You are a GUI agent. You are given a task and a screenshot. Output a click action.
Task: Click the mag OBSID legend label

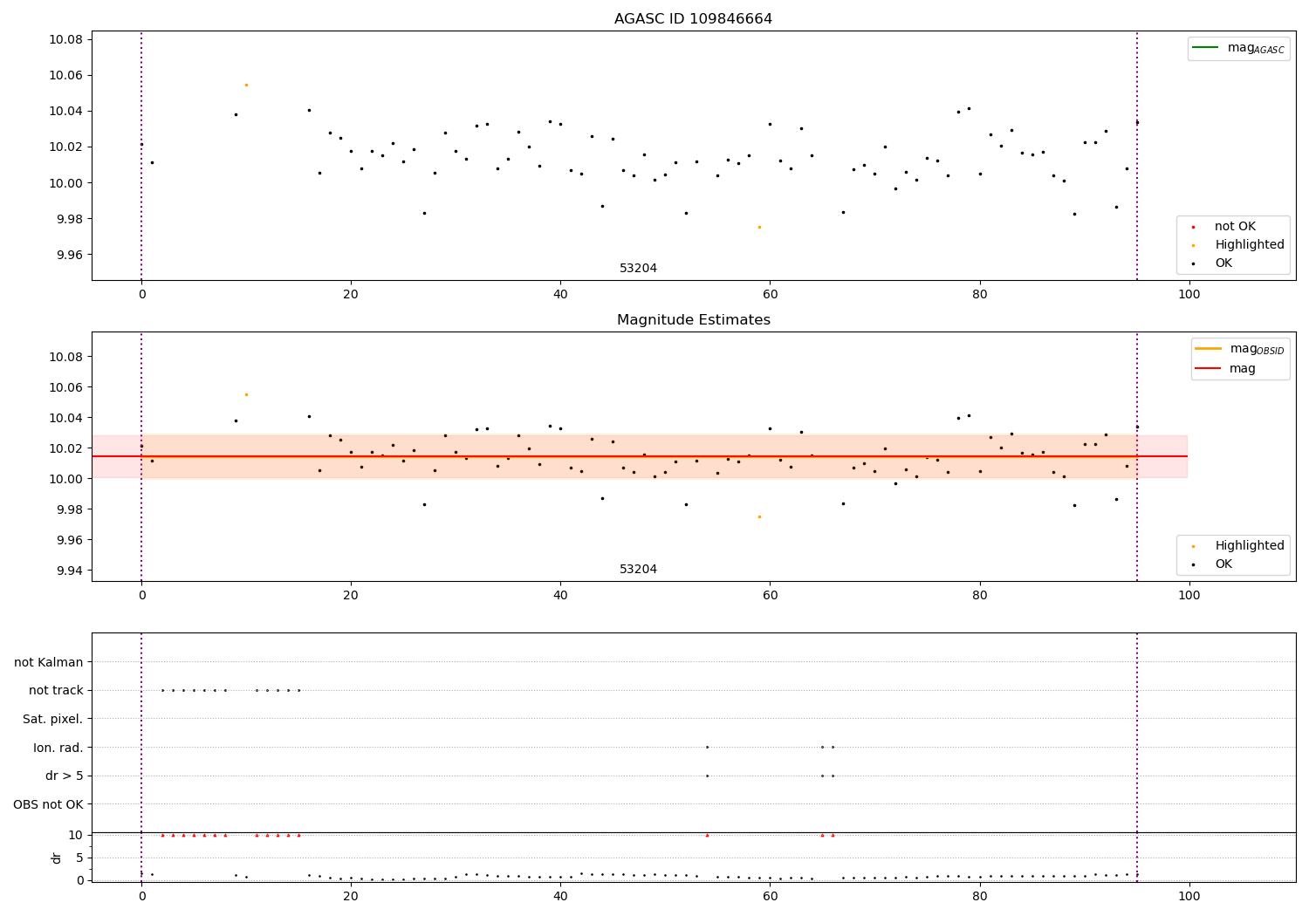coord(1257,349)
